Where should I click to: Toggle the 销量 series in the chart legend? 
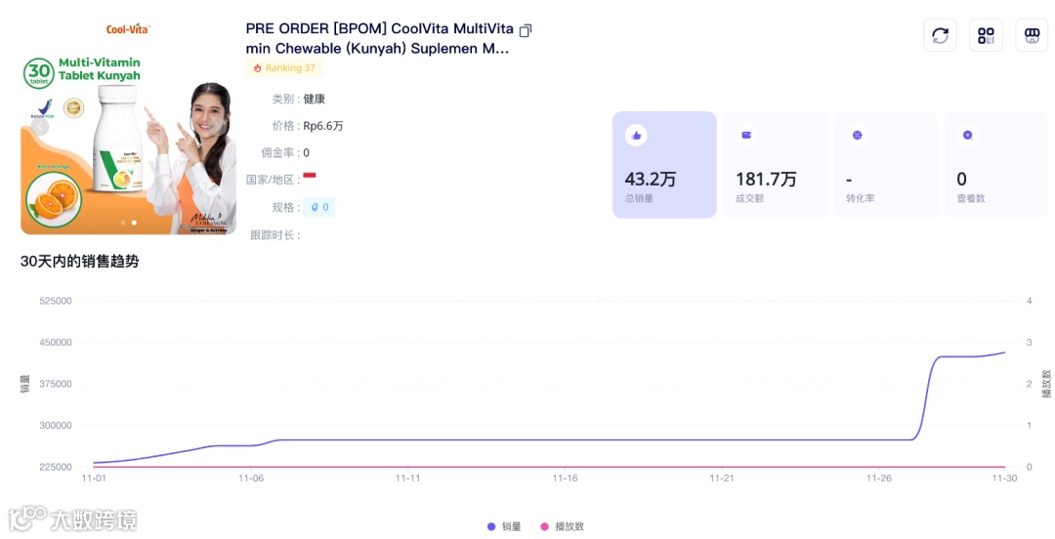[504, 526]
